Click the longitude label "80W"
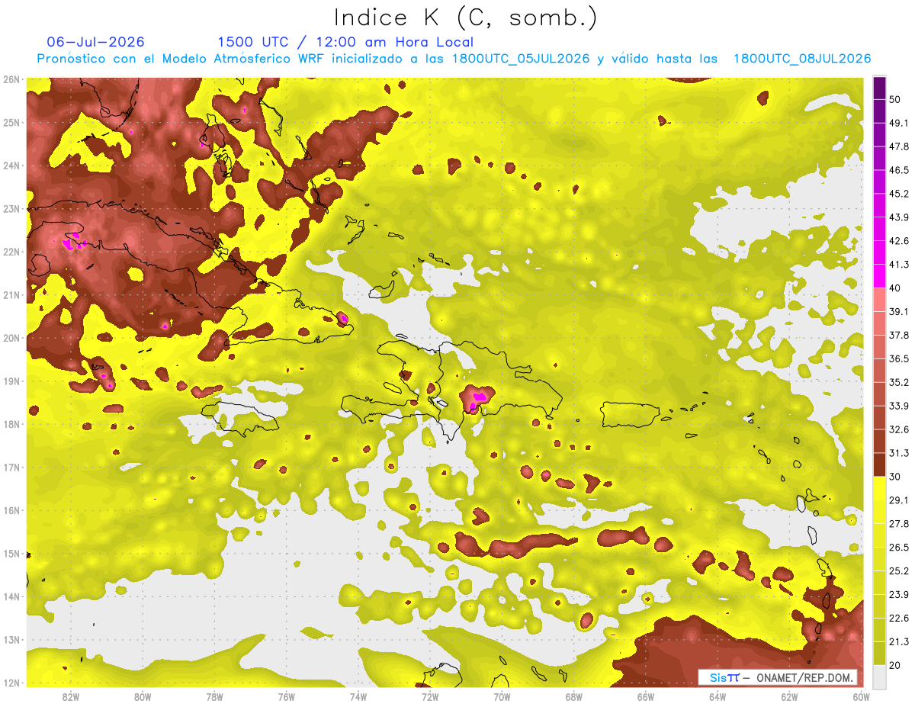This screenshot has width=915, height=707. point(143,696)
